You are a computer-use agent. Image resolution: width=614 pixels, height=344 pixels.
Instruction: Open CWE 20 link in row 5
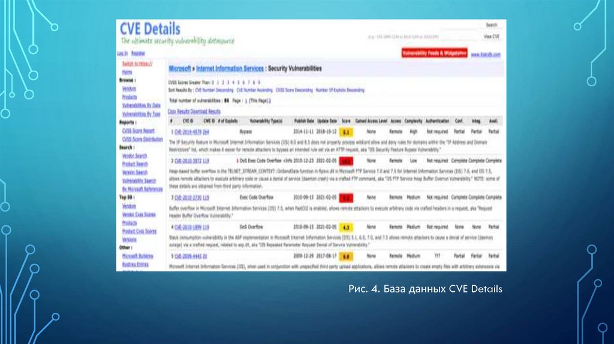pyautogui.click(x=205, y=257)
